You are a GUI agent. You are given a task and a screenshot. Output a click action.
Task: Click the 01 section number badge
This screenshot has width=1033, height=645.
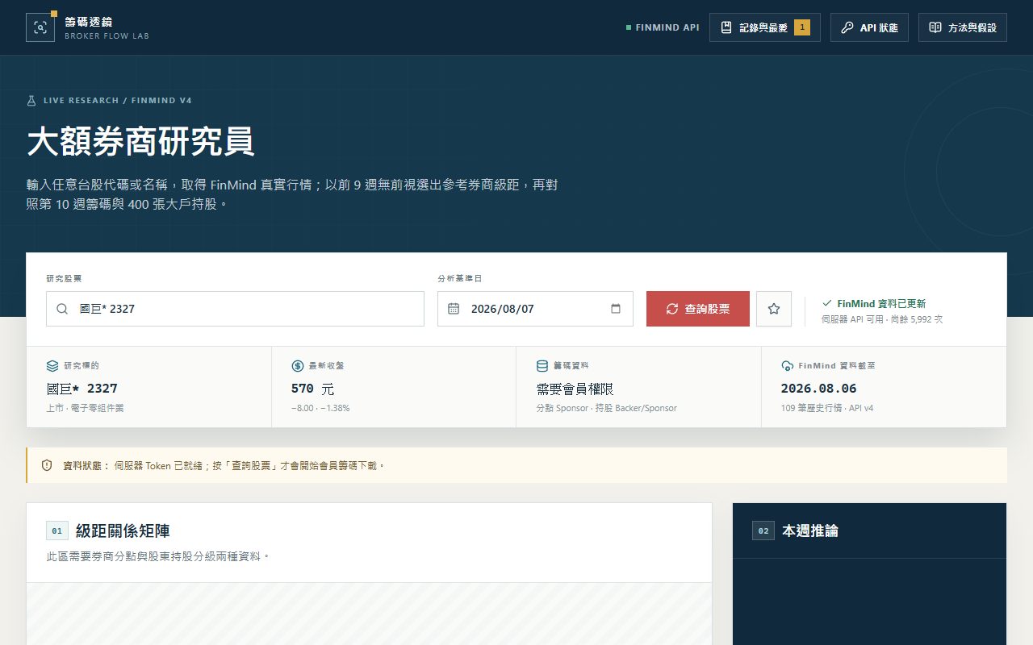(57, 531)
